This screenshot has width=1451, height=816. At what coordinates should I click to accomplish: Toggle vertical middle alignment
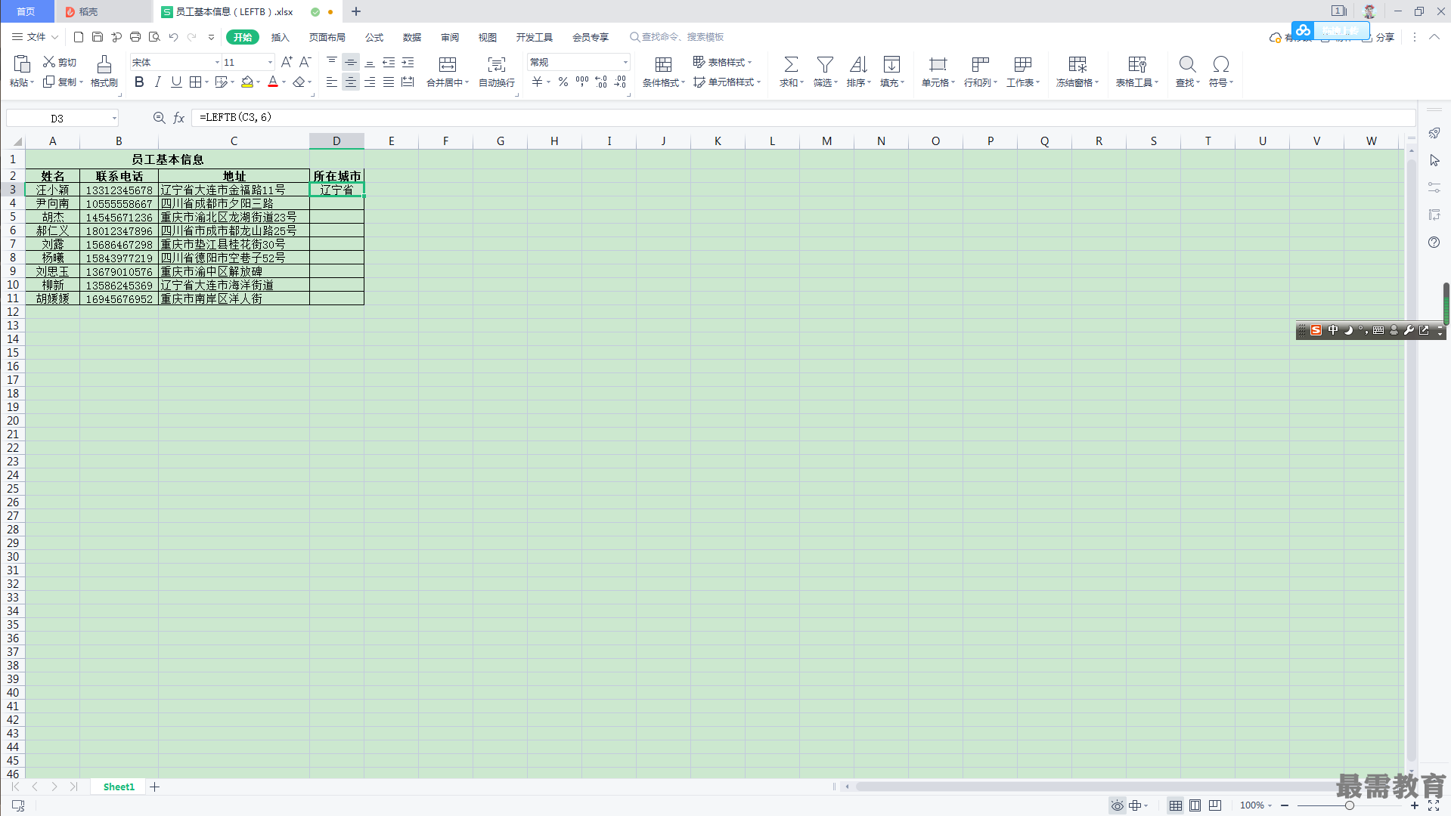[x=351, y=62]
